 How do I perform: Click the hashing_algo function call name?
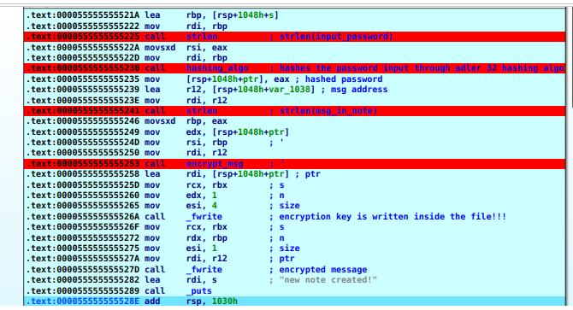(217, 68)
